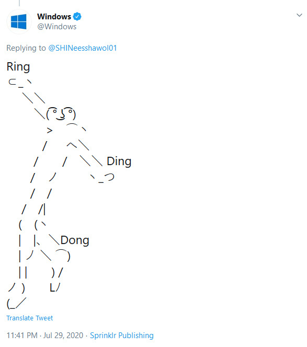Click the 11:41 PM timestamp
The height and width of the screenshot is (347, 307).
click(x=22, y=336)
